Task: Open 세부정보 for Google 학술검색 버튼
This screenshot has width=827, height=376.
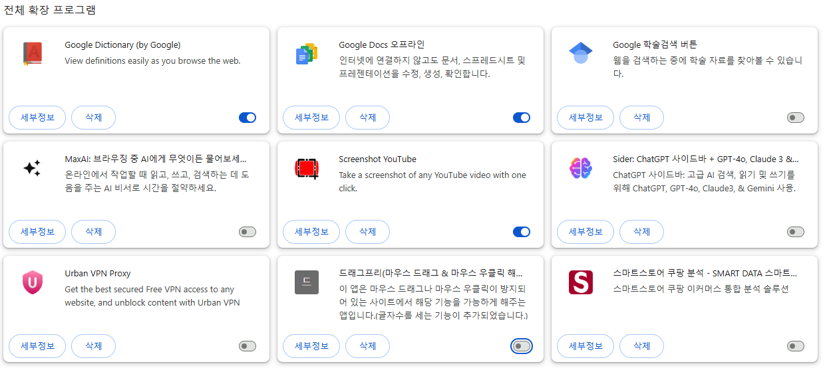Action: pyautogui.click(x=585, y=118)
